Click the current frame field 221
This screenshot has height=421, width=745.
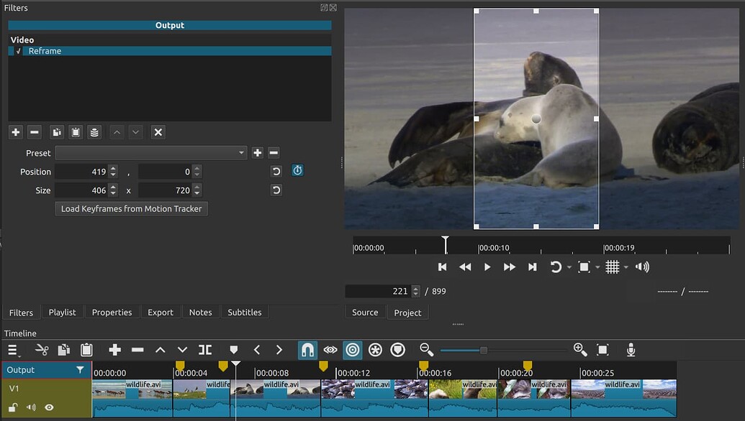pyautogui.click(x=379, y=291)
